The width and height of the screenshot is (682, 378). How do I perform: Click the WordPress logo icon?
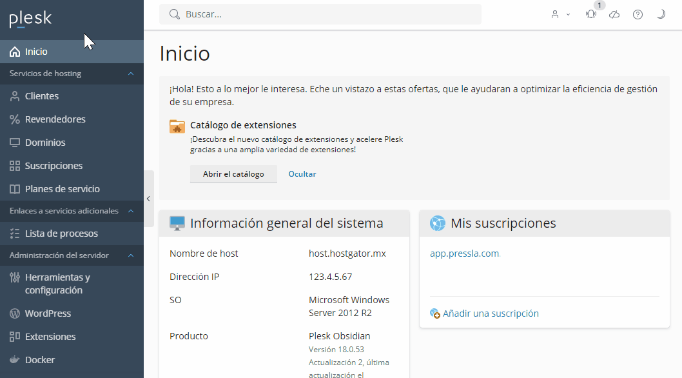pyautogui.click(x=15, y=313)
